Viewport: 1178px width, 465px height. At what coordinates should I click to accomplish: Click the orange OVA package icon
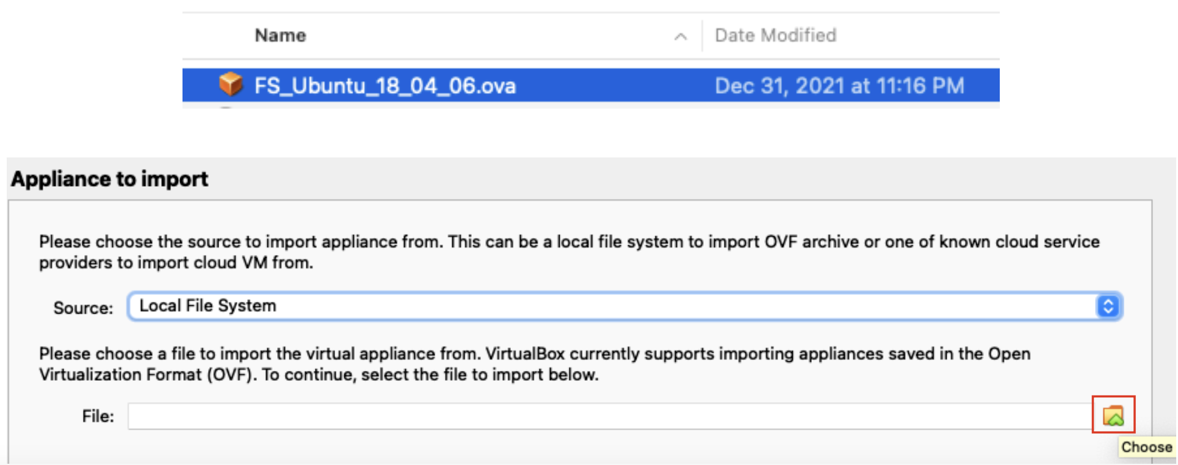(231, 84)
